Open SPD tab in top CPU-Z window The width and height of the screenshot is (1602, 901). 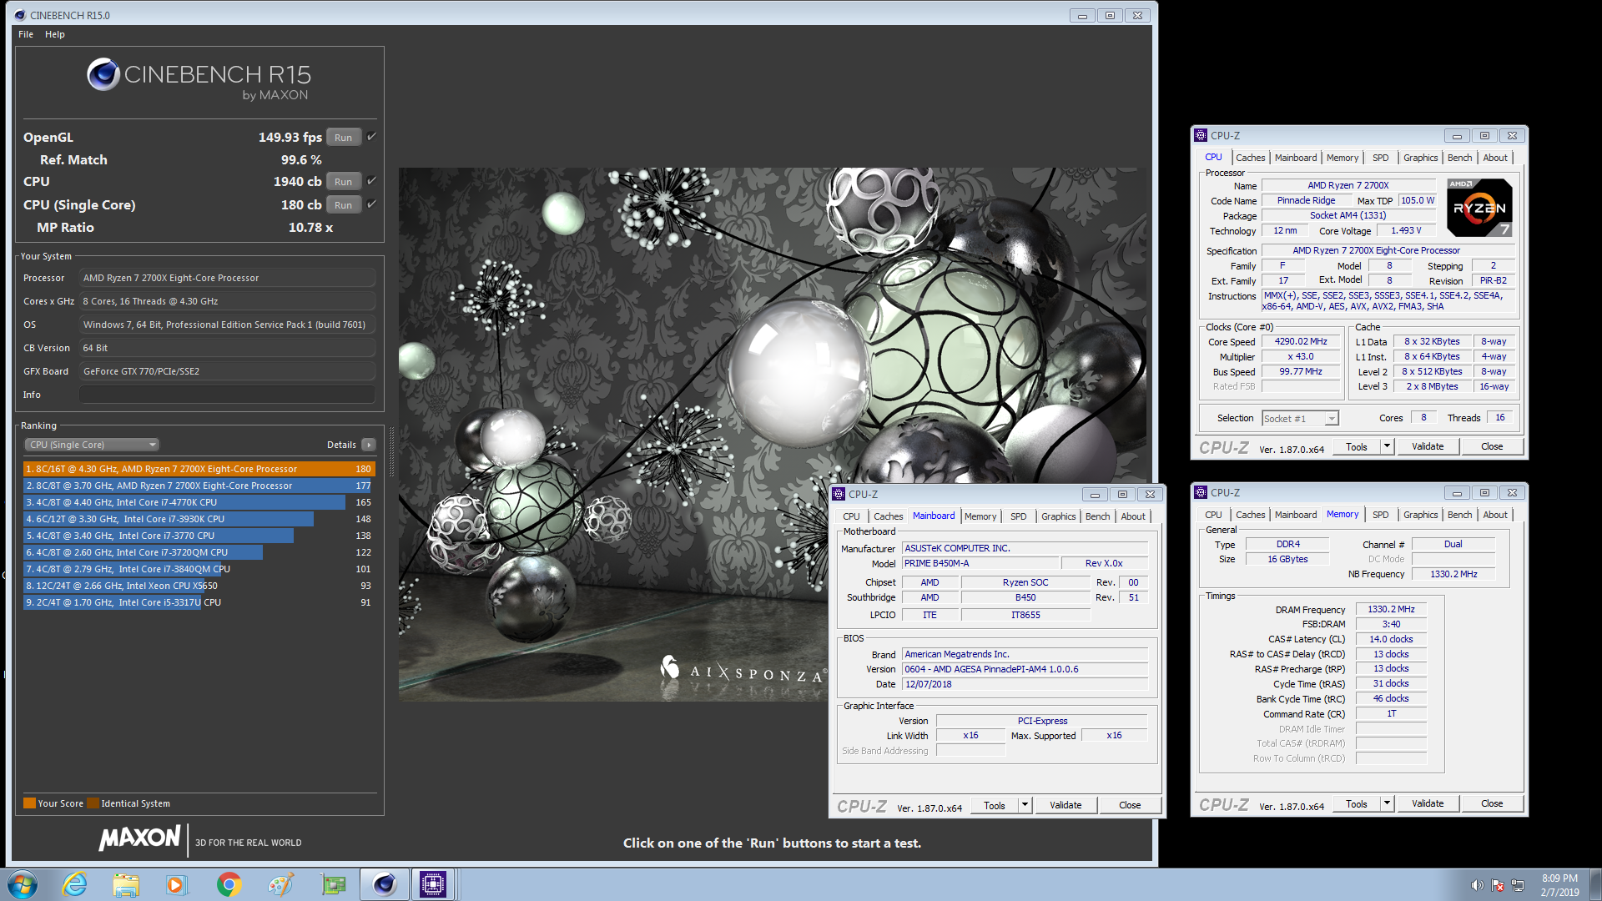(1381, 158)
